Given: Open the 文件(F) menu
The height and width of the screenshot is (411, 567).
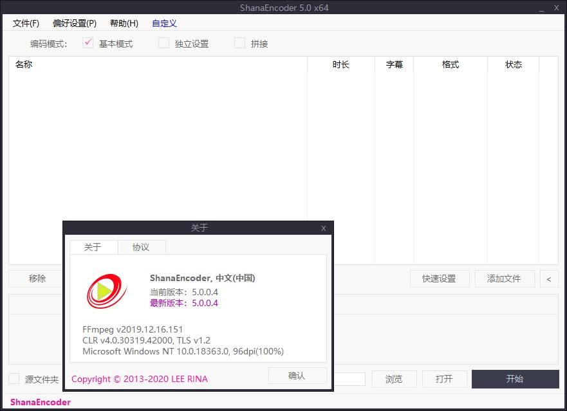Looking at the screenshot, I should (x=25, y=23).
